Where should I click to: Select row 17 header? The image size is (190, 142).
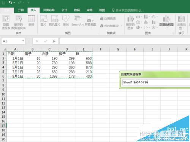[3, 126]
